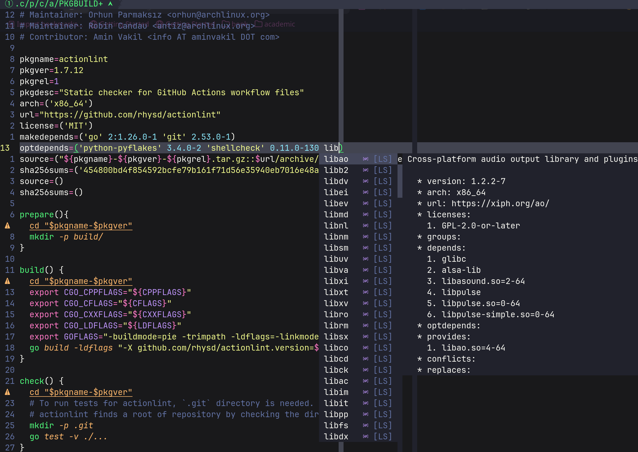Choose libdx at the list bottom
This screenshot has height=452, width=638.
[358, 437]
